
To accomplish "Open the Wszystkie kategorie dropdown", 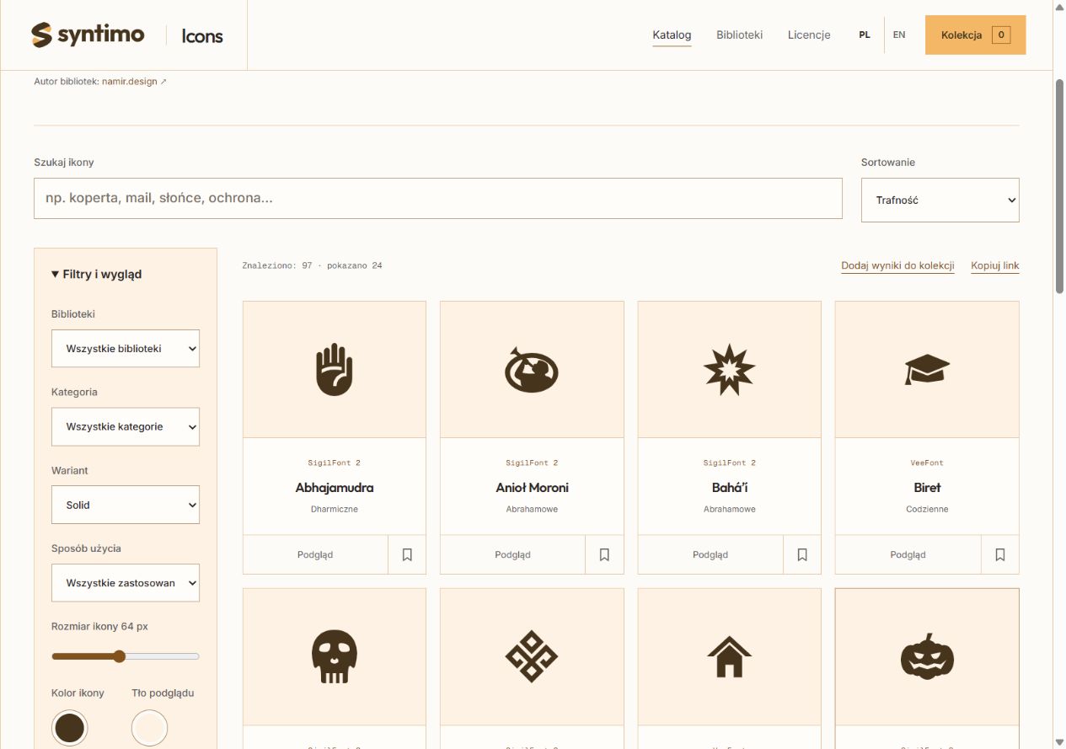I will [x=126, y=426].
